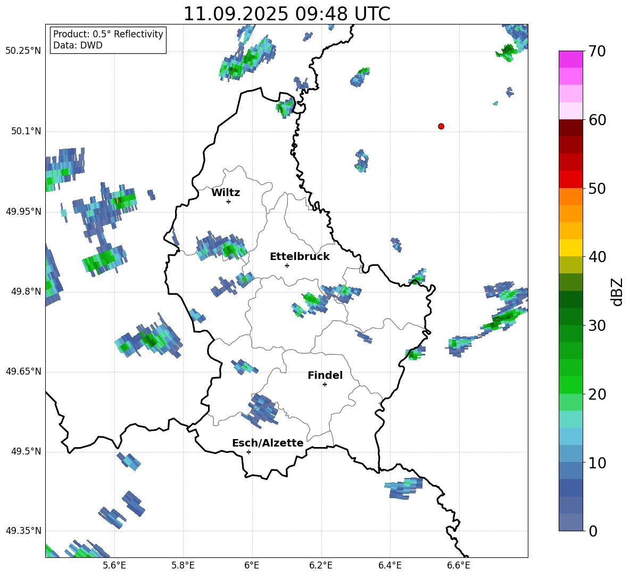Click the 70 colorbar tick label
Screen dimensions: 630x576
[x=598, y=51]
